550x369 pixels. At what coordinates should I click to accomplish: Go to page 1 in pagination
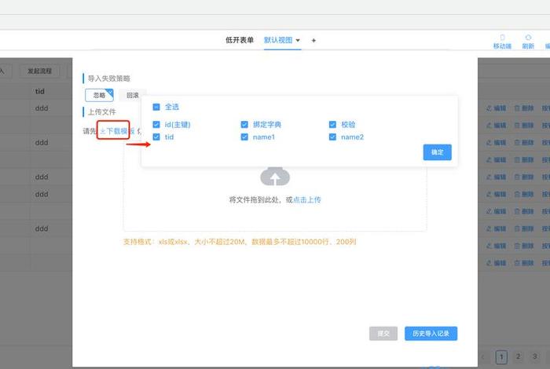pos(501,356)
